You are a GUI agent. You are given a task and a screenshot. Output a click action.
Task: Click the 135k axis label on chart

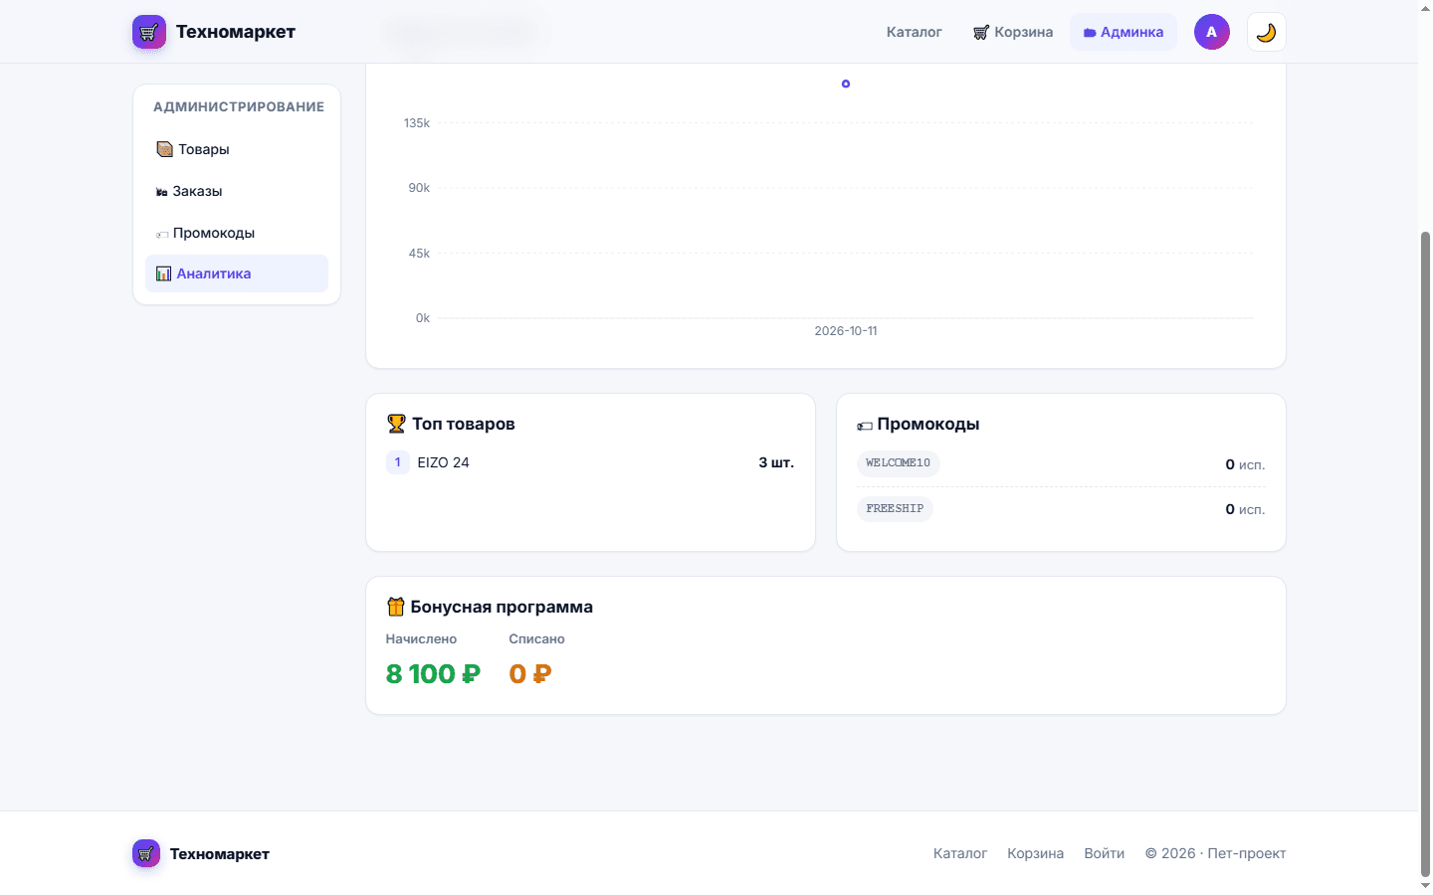417,123
